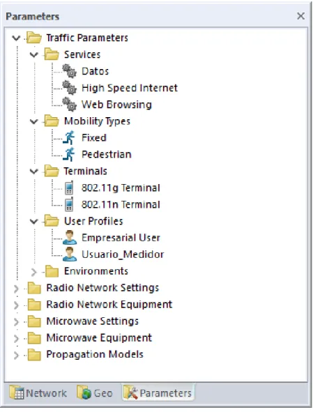Select 802.11g Terminal label

coord(121,188)
